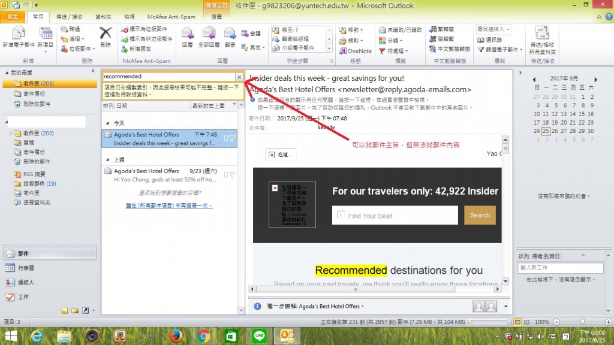
Task: Open the Help question mark icon
Action: pos(609,16)
